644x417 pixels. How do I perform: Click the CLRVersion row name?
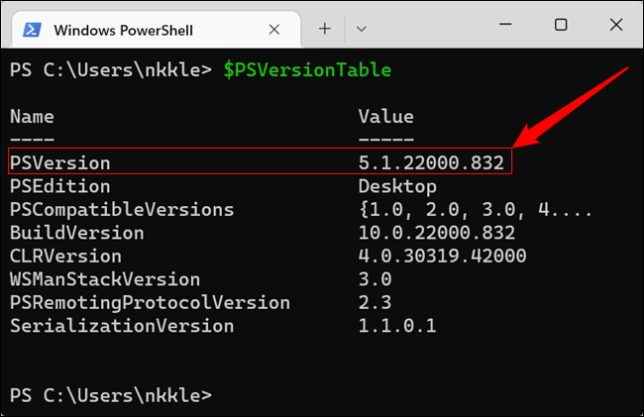click(x=65, y=257)
